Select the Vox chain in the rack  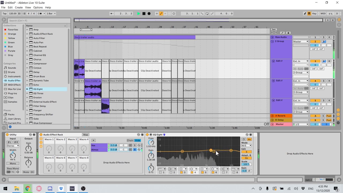point(99,145)
